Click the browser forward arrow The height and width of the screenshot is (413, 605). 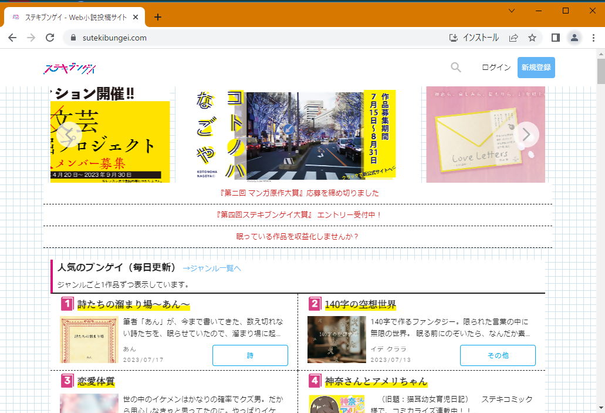pos(31,38)
